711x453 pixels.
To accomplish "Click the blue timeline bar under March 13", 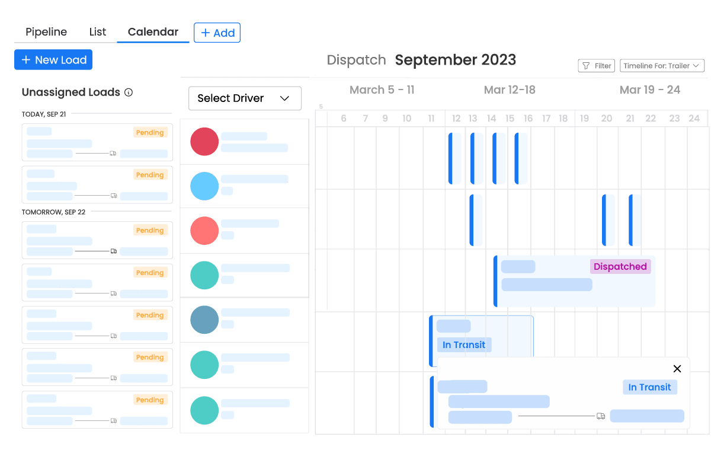I will coord(473,157).
